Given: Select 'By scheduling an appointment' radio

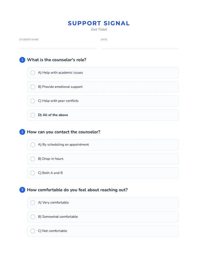Looking at the screenshot, I should (33, 145).
